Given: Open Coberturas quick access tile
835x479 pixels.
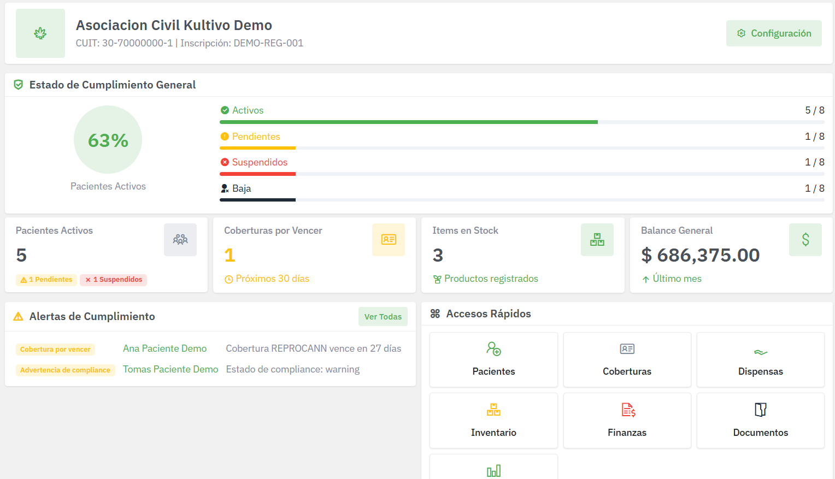Looking at the screenshot, I should tap(627, 360).
